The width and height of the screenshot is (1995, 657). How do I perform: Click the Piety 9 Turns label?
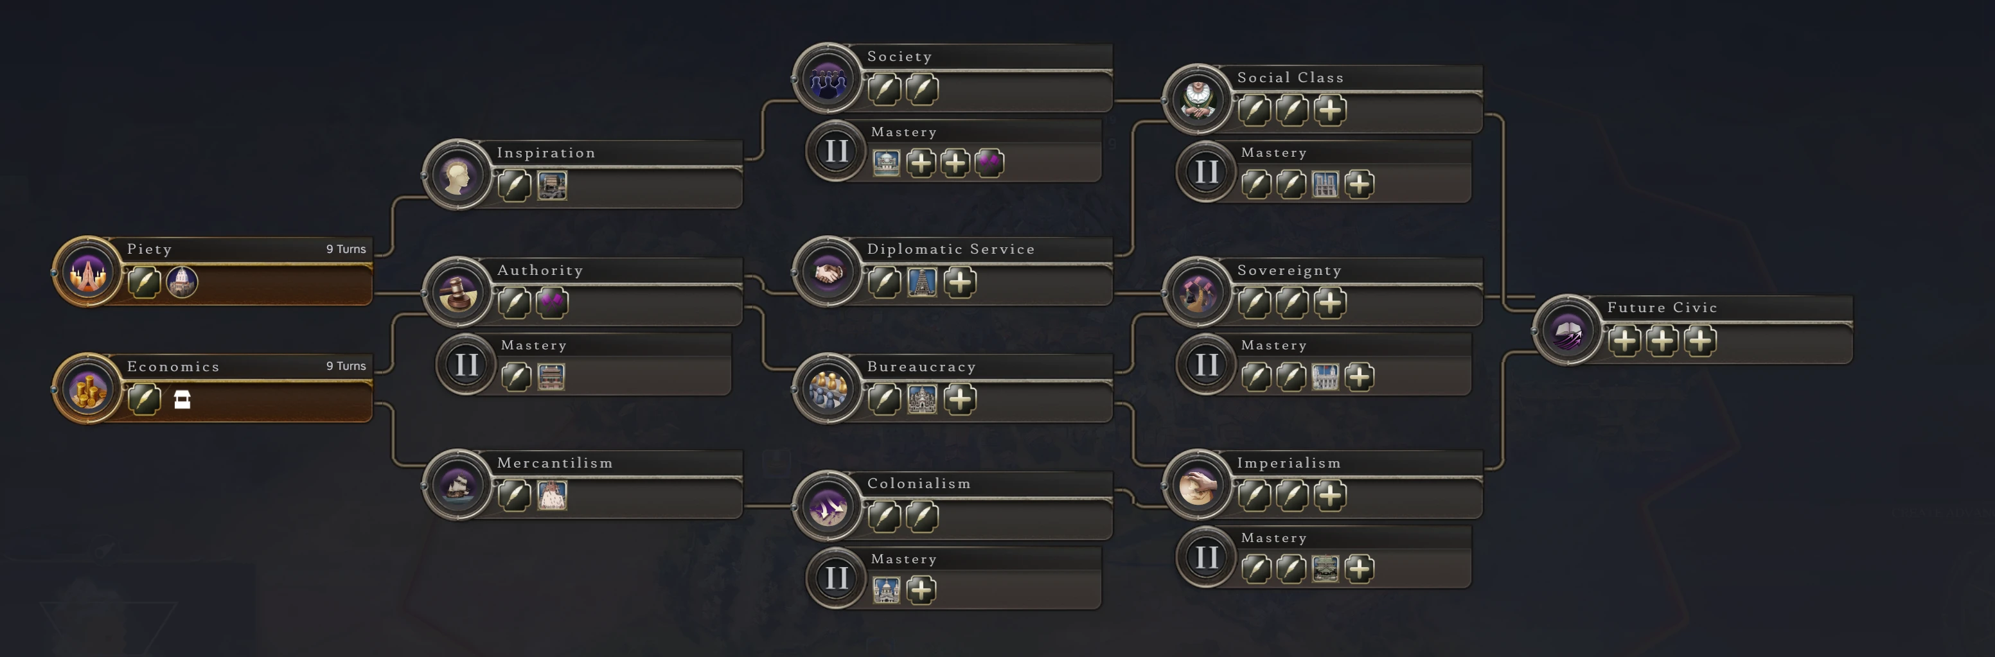[346, 249]
